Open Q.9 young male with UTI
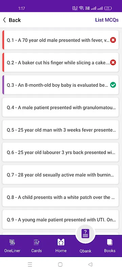Screen dimensions: 122x272 click(60, 219)
